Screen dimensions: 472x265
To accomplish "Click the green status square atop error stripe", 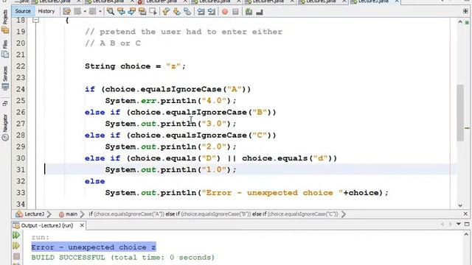I will [467, 23].
